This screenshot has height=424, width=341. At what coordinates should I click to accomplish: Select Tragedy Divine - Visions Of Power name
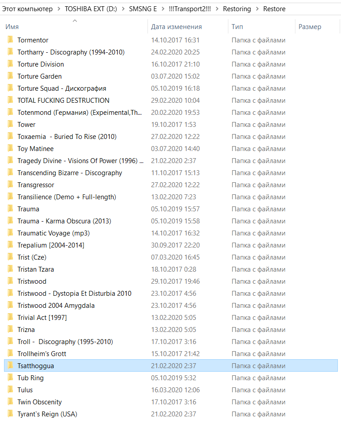(x=80, y=161)
